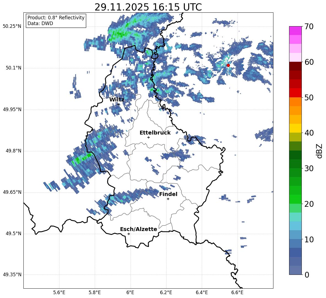
Task: Click the colorbar tick value 20
Action: click(x=309, y=204)
